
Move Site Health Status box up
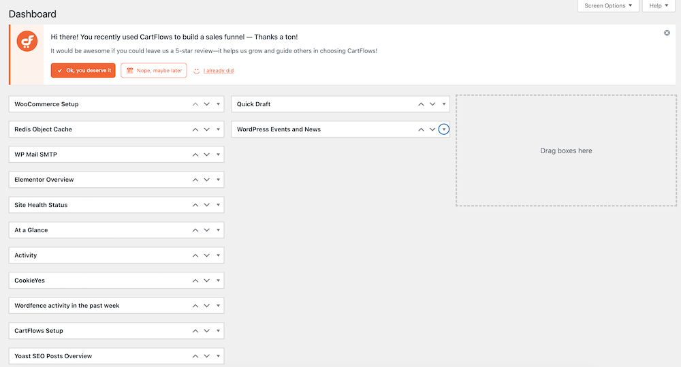click(x=195, y=205)
